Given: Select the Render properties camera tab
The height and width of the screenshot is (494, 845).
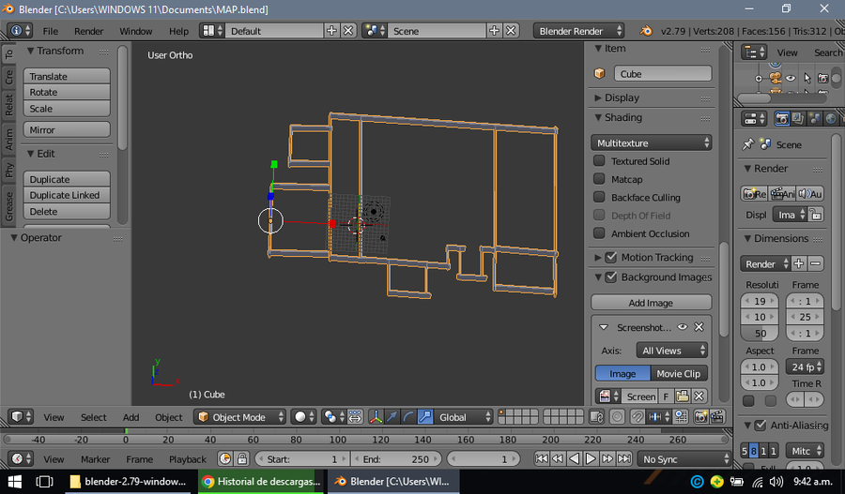Looking at the screenshot, I should pos(781,118).
